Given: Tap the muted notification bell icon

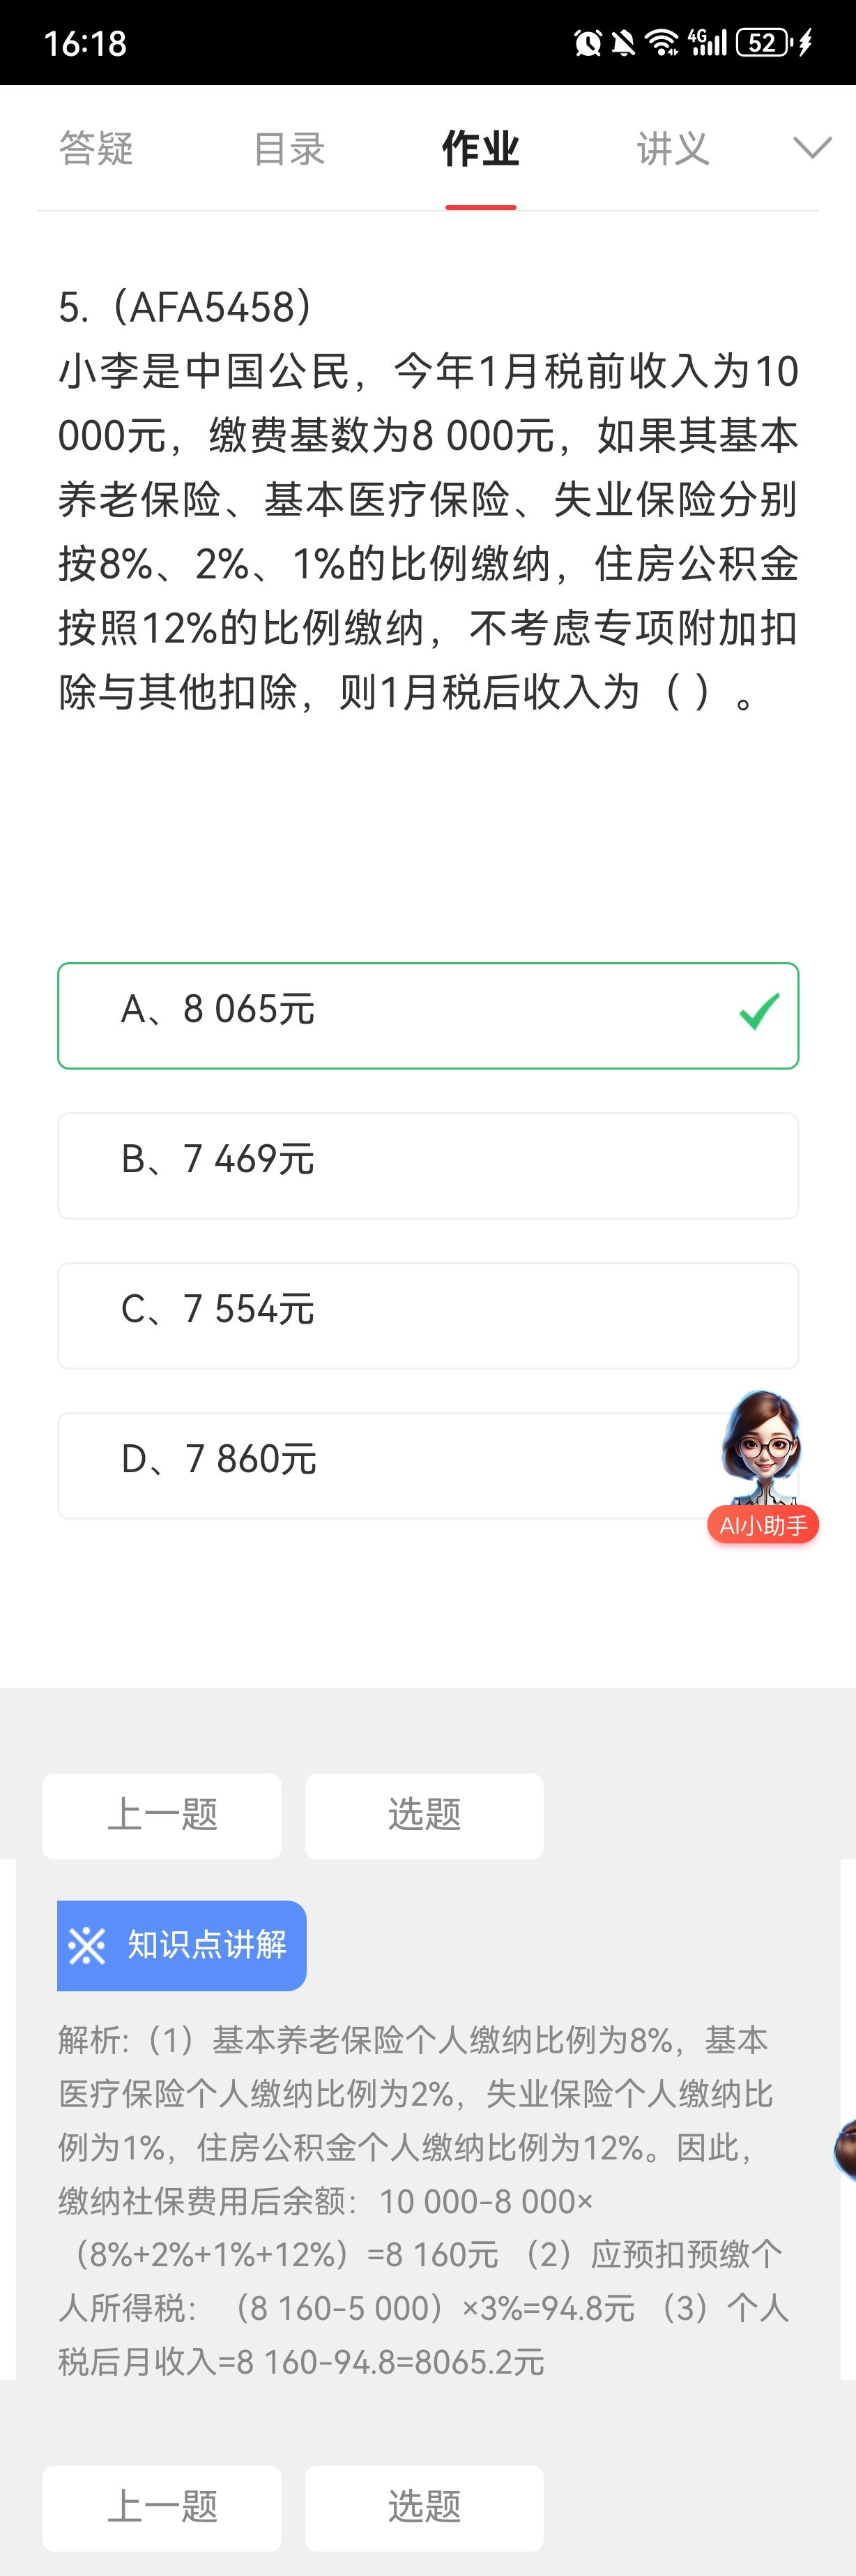Looking at the screenshot, I should [623, 43].
